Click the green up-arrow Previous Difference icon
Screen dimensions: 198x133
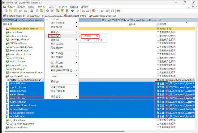tap(41, 11)
